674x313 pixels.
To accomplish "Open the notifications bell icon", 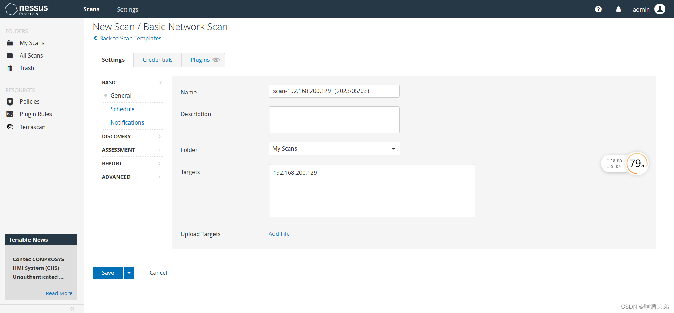I will [x=619, y=9].
